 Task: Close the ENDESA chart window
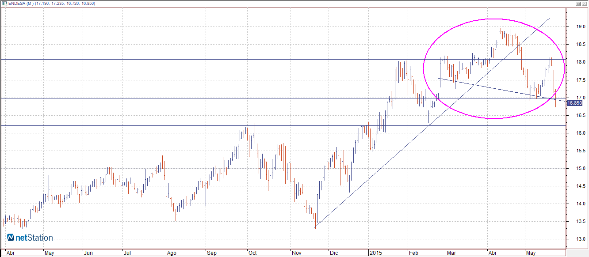[584, 4]
